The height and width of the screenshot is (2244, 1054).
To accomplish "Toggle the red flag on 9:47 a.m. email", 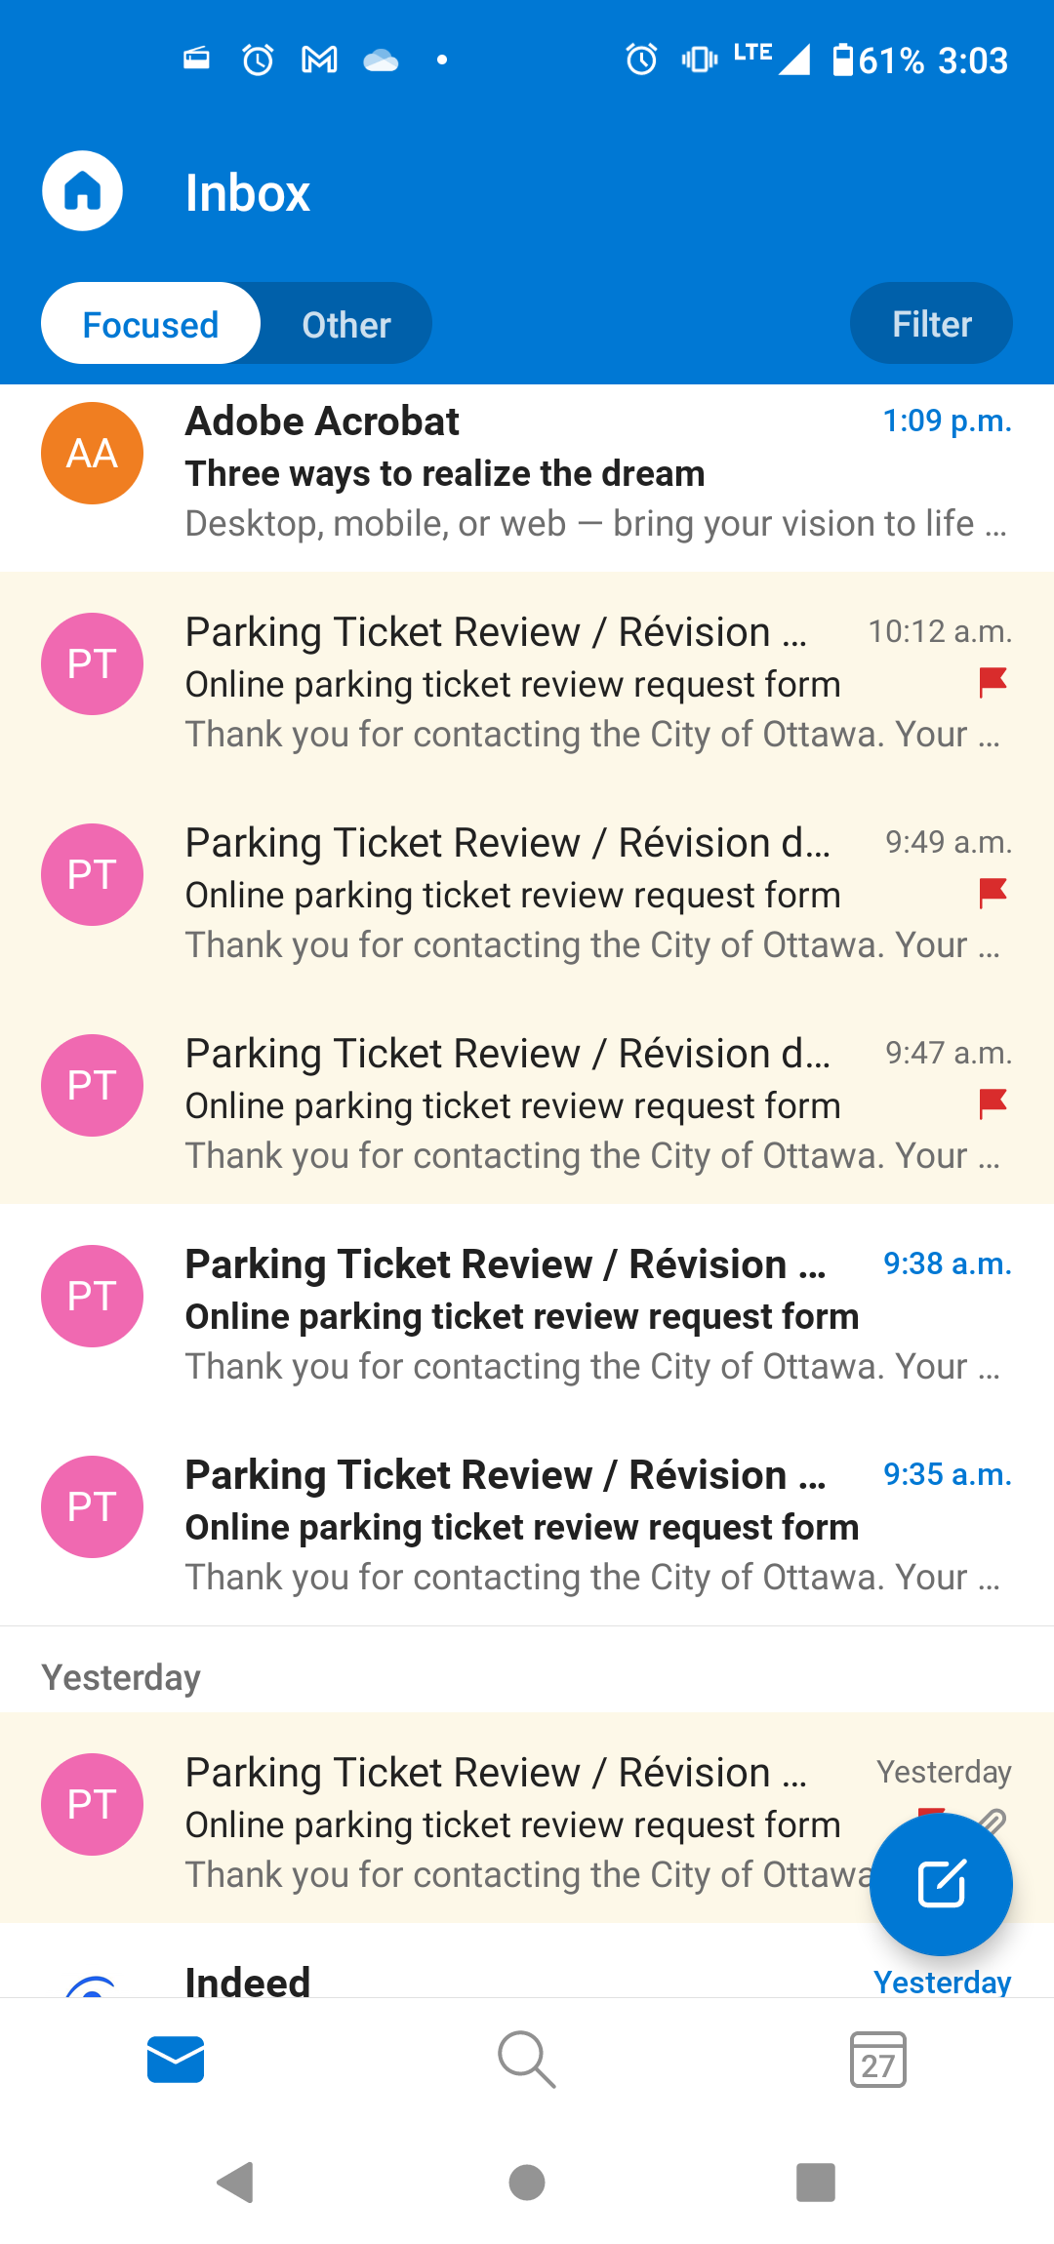I will coord(993,1103).
